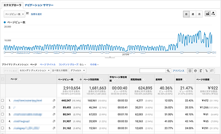Image resolution: width=221 pixels, height=134 pixels.
Task: Tick the checkbox for row 3
Action: click(3, 114)
